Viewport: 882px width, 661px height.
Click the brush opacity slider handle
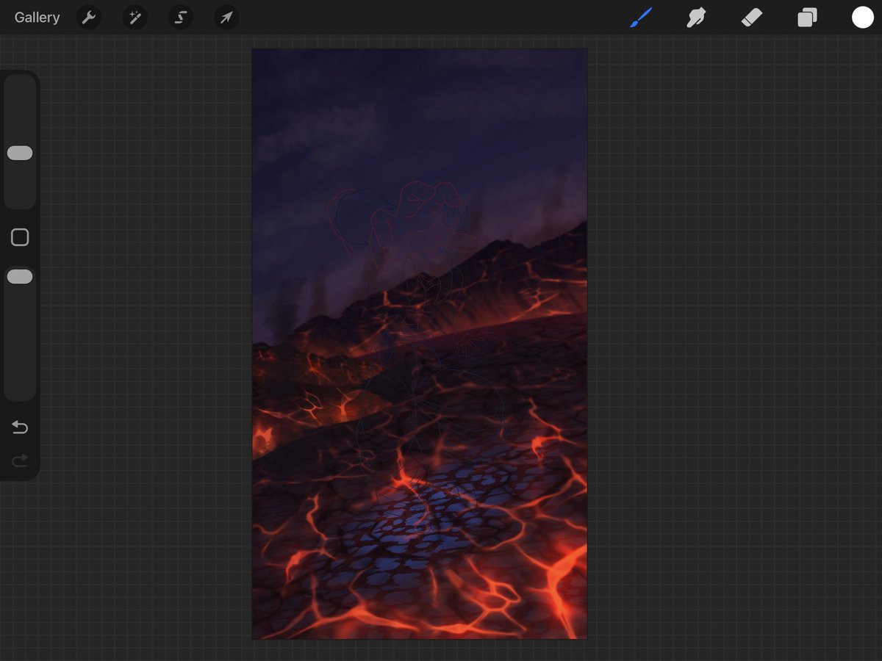pyautogui.click(x=20, y=277)
